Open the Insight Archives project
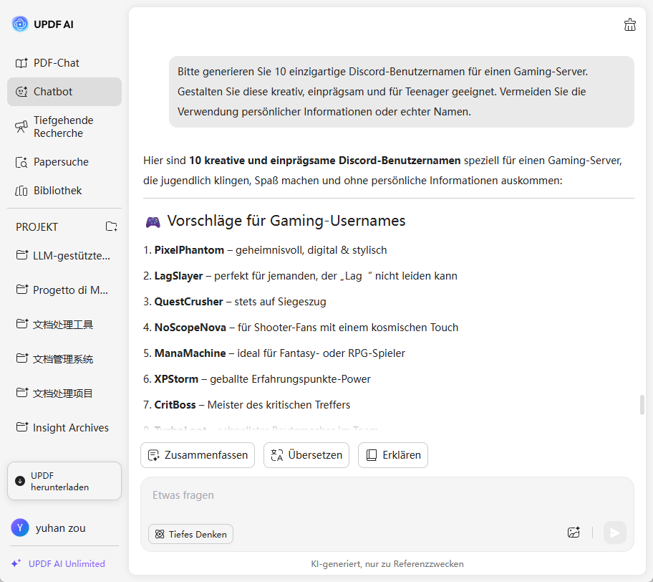Screen dimensions: 653x582 pos(70,428)
